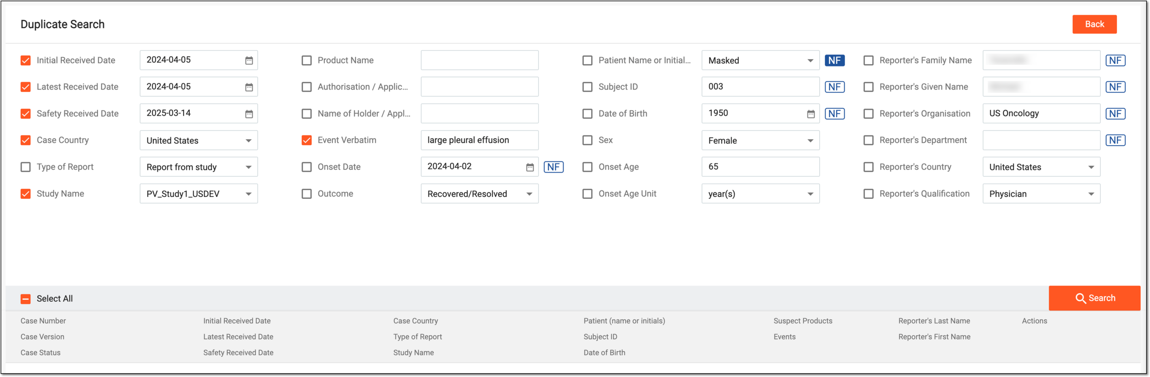Click Reporter's Family Name blurred field
This screenshot has width=1150, height=377.
(1041, 60)
